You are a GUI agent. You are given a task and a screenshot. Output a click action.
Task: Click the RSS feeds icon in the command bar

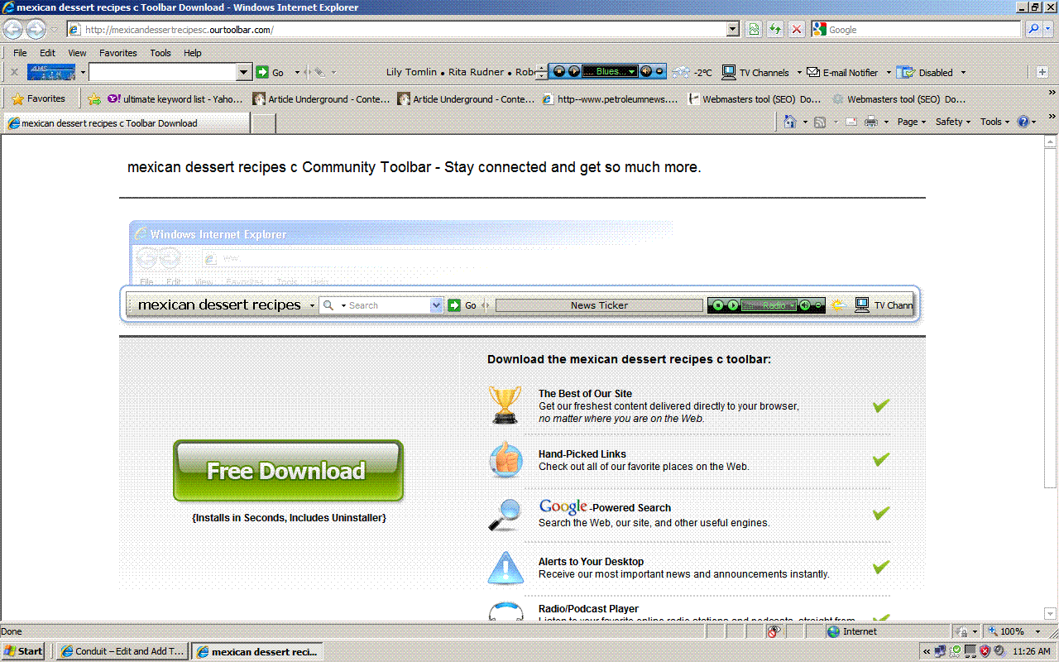820,122
